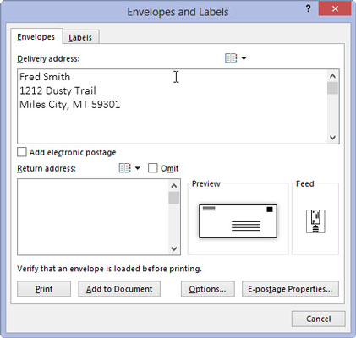
Task: Switch to the Labels tab
Action: tap(80, 37)
